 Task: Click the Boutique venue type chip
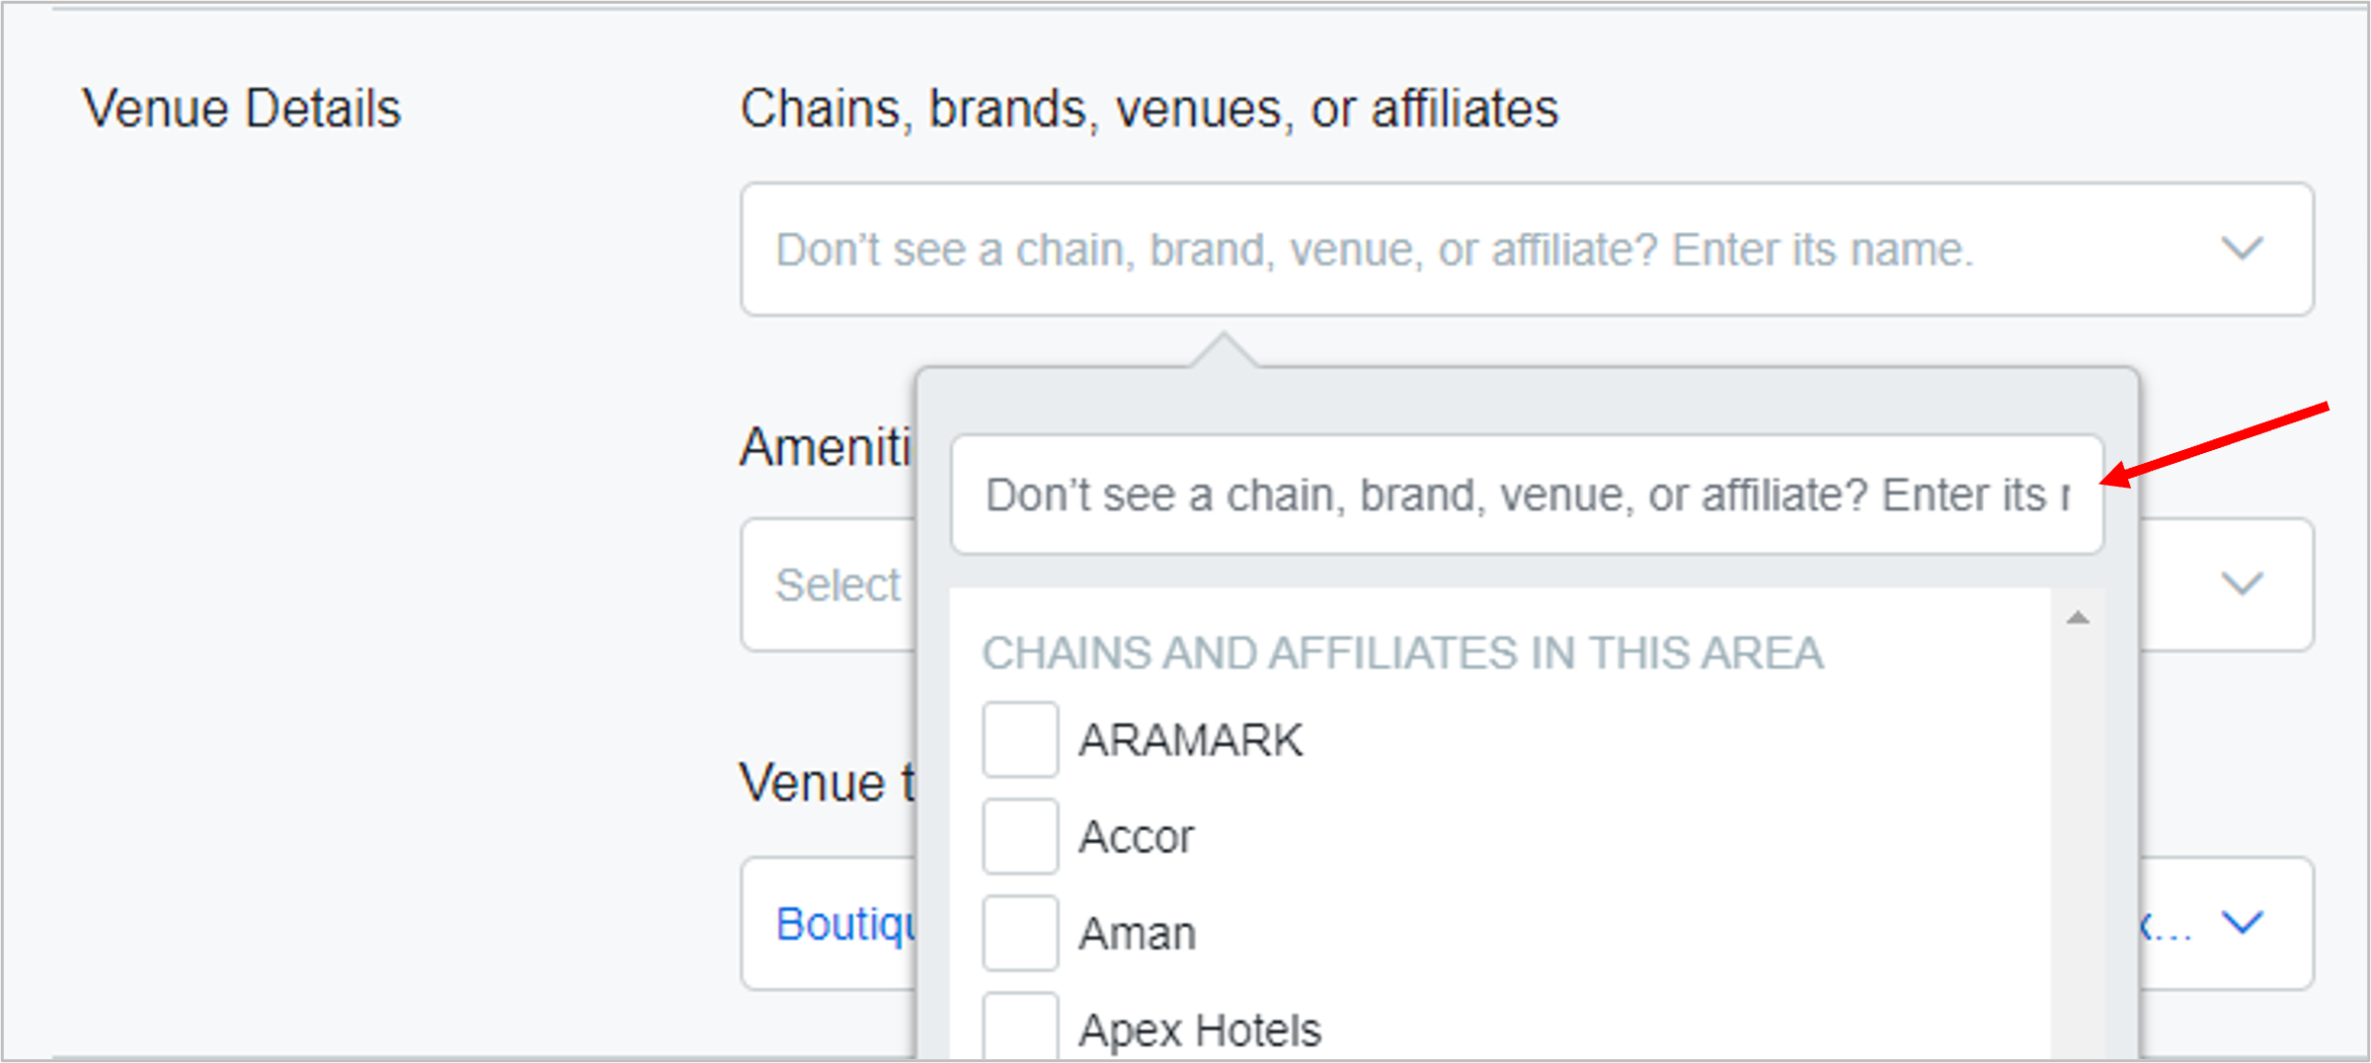pyautogui.click(x=851, y=923)
